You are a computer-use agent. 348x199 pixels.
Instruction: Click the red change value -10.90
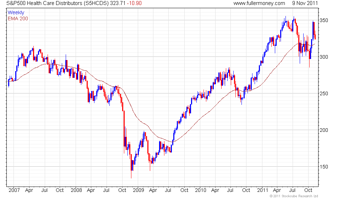pyautogui.click(x=134, y=3)
